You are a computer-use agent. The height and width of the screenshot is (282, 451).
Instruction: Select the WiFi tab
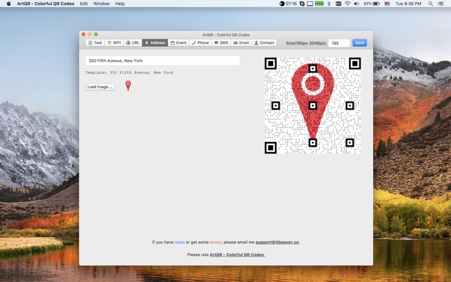[114, 43]
